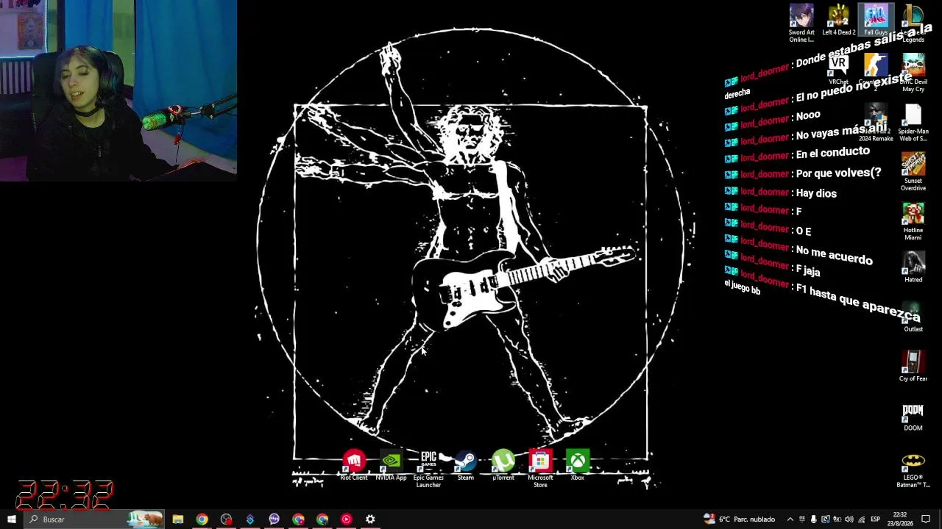Viewport: 942px width, 529px height.
Task: Launch the NVIDIA App shortcut
Action: pos(391,466)
